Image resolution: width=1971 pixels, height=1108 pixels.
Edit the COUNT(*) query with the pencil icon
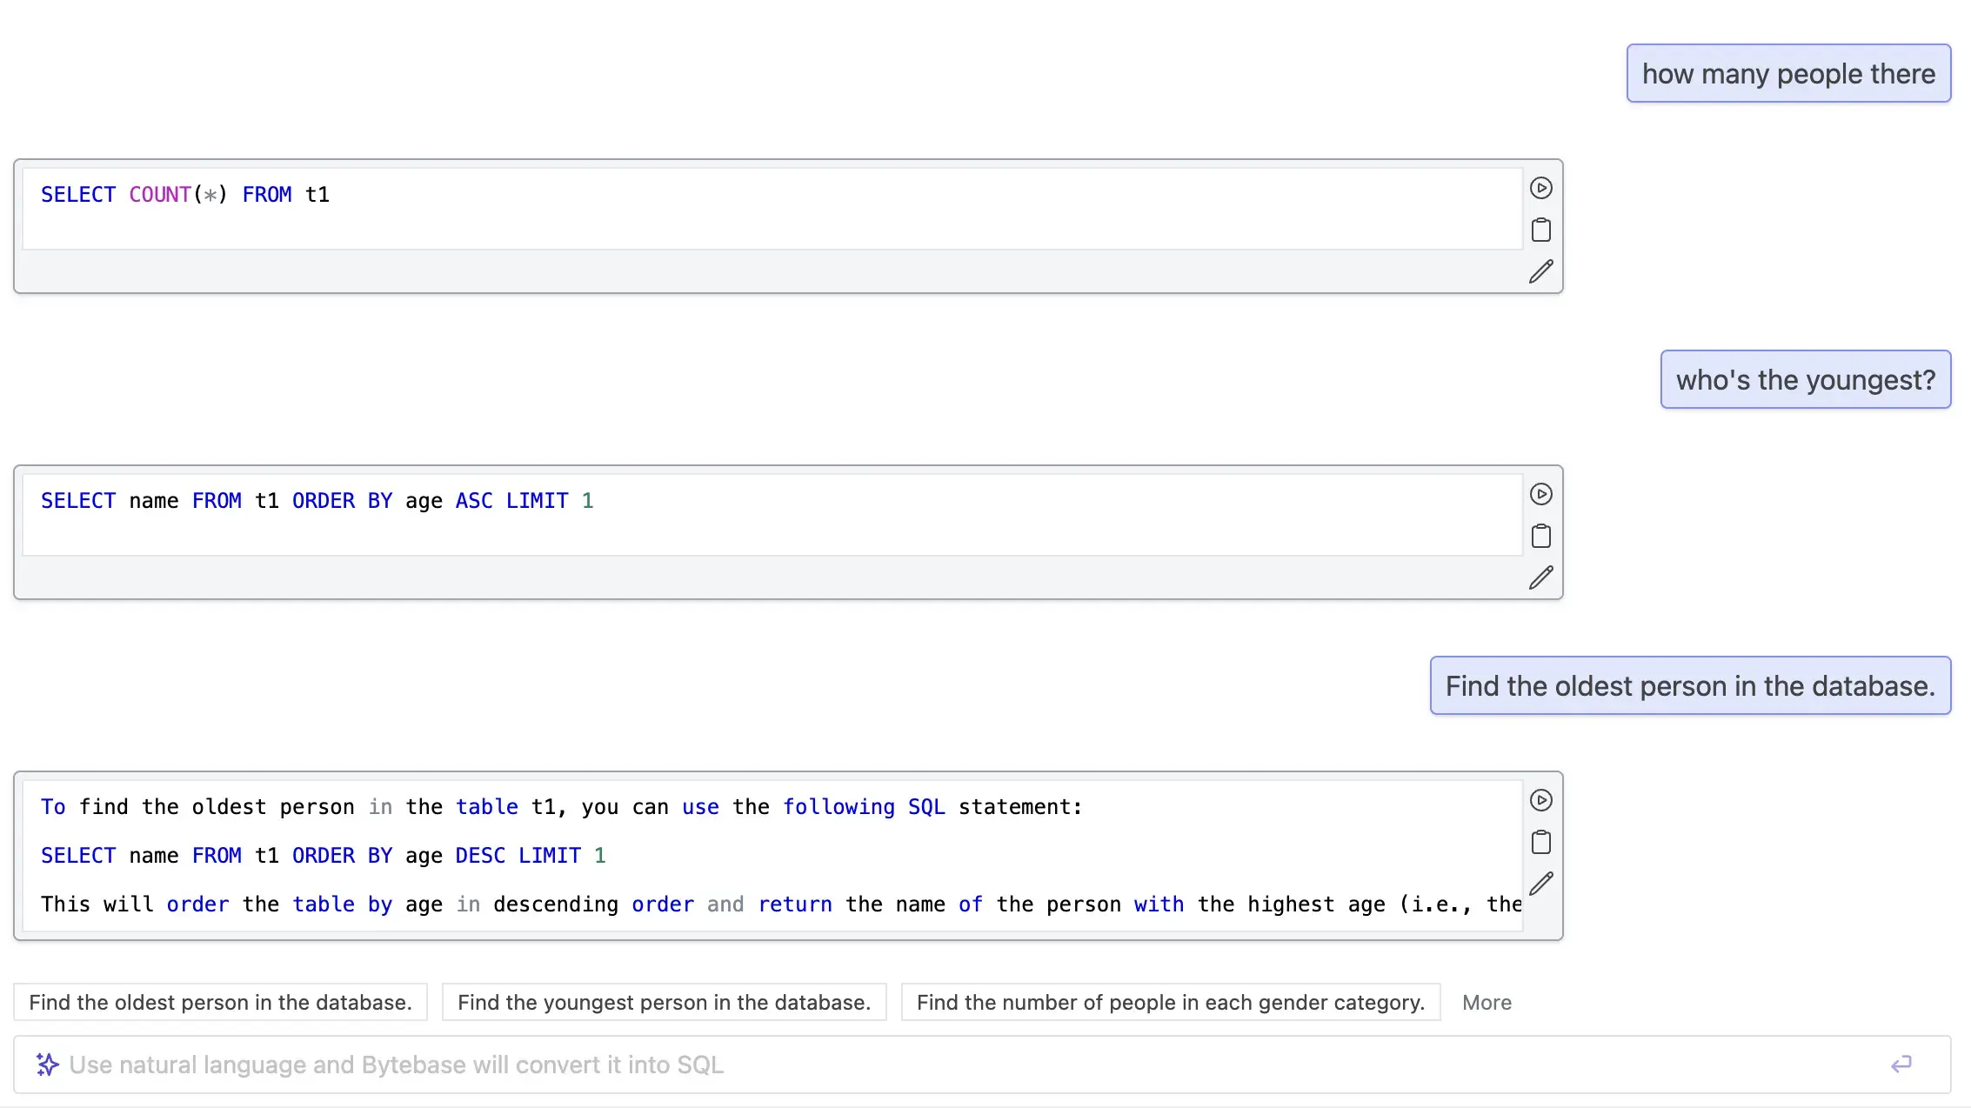click(1541, 271)
